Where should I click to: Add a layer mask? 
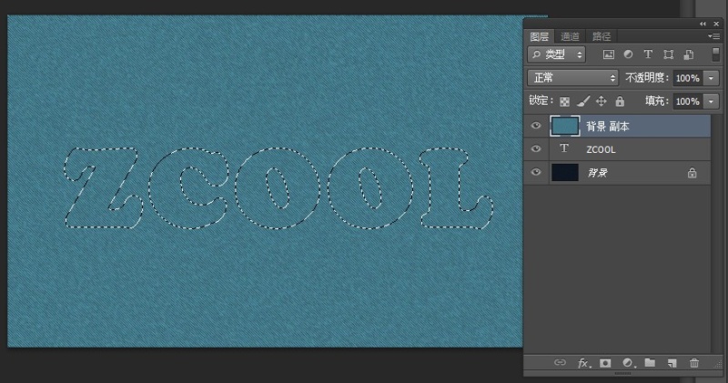click(605, 363)
